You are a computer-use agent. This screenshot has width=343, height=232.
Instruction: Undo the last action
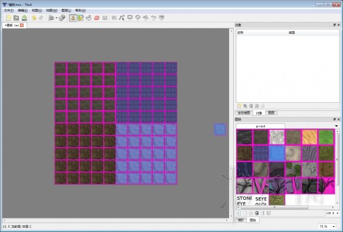tap(33, 18)
